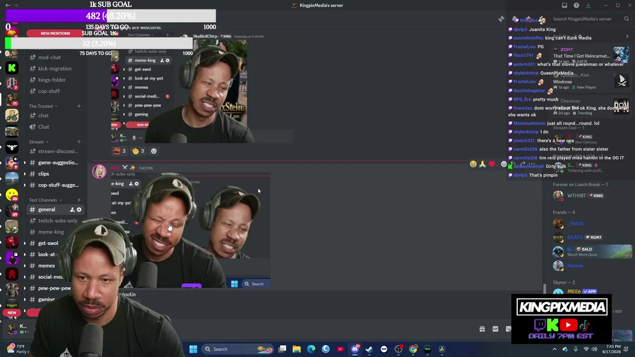Open File Explorer from the taskbar

[x=297, y=349]
